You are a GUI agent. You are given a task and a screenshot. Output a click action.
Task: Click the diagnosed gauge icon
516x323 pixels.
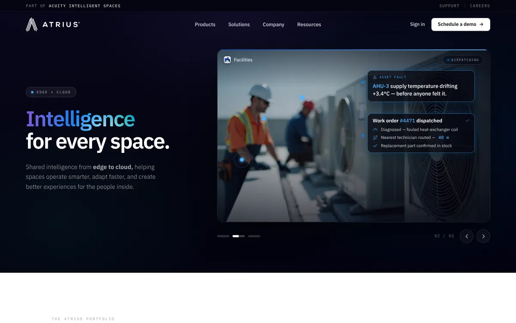pyautogui.click(x=375, y=130)
